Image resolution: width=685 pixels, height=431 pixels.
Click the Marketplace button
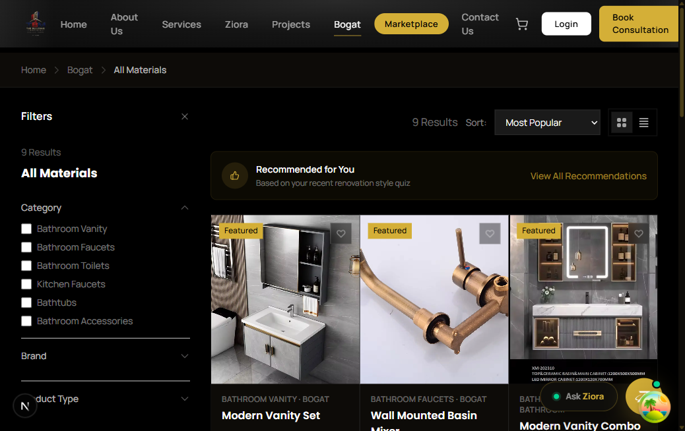click(411, 24)
